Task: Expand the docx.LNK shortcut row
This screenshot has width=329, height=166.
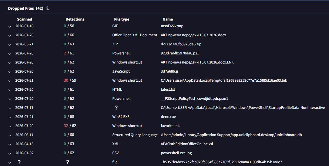Action: tap(10, 63)
